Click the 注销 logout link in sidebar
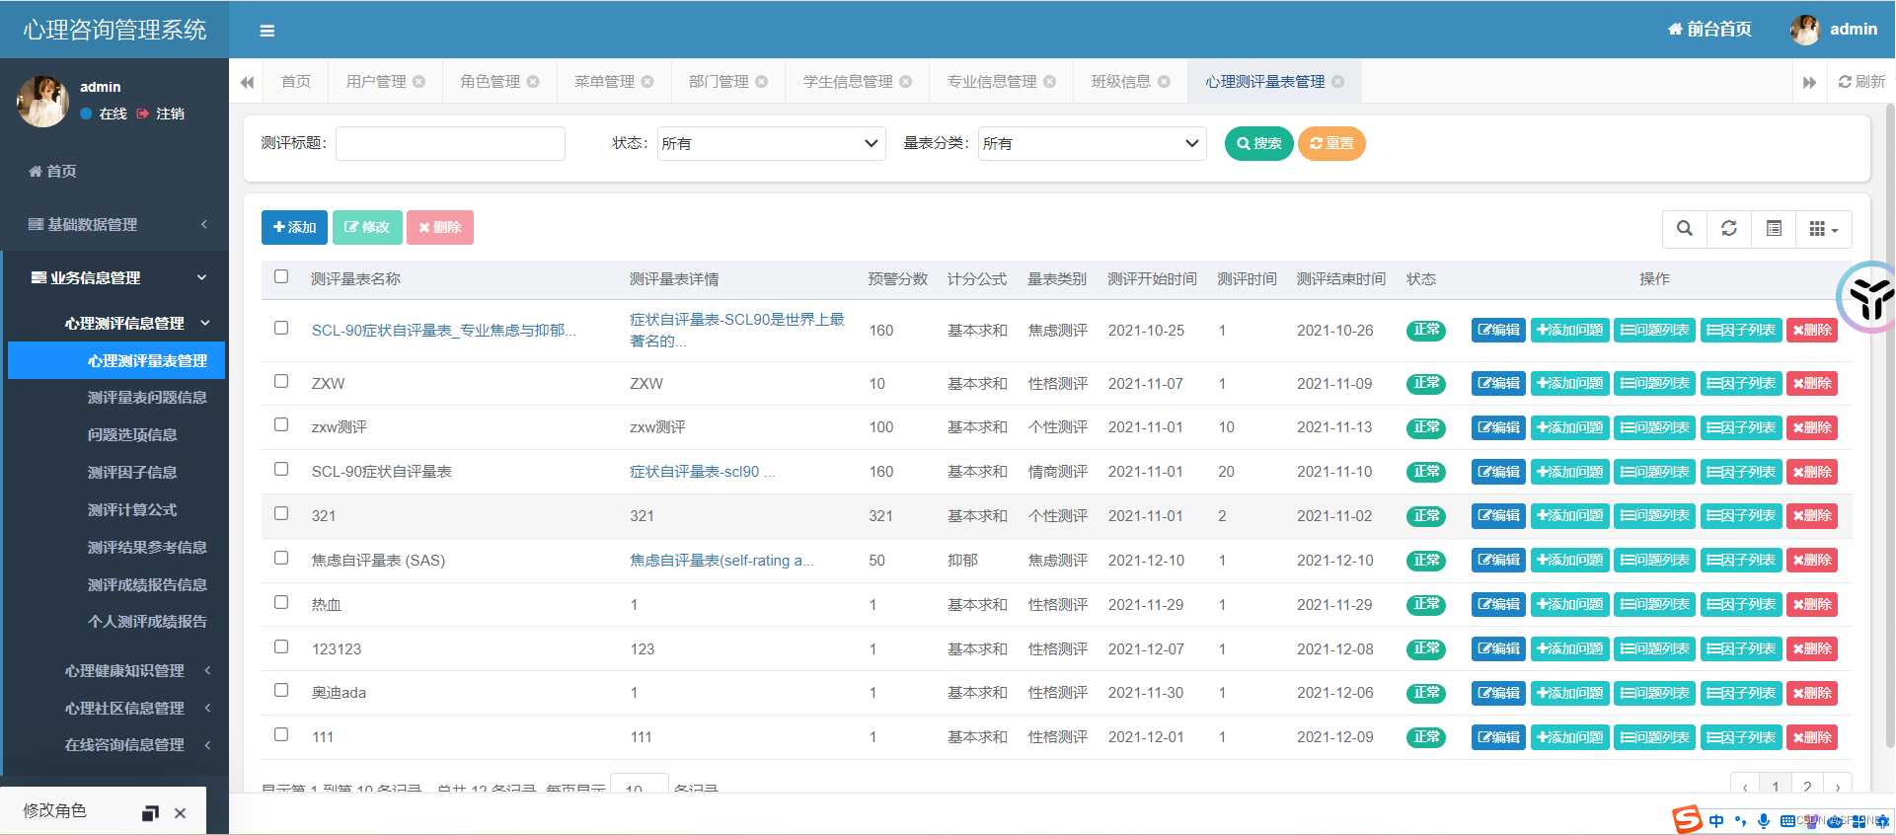Viewport: 1896px width, 835px height. pos(161,114)
